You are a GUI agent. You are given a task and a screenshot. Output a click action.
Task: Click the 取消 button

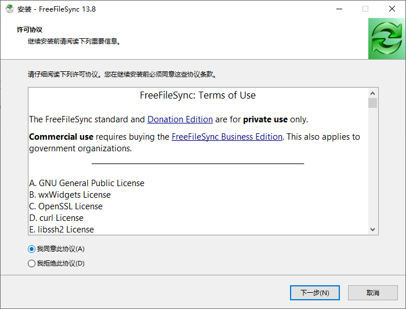(x=373, y=293)
